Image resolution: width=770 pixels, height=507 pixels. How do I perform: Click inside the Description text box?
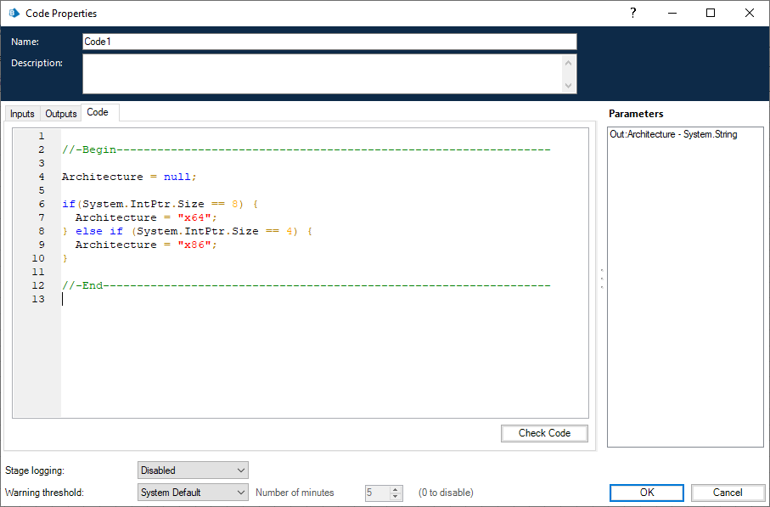(x=323, y=74)
